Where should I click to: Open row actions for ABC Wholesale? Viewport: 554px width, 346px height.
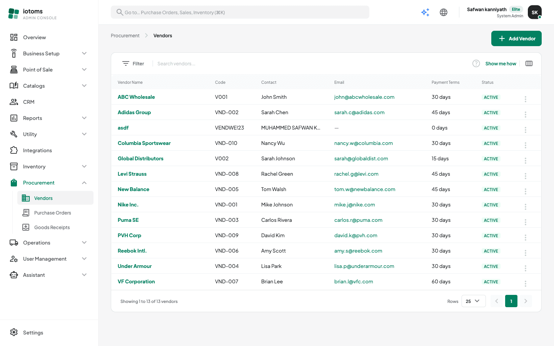[x=526, y=99]
